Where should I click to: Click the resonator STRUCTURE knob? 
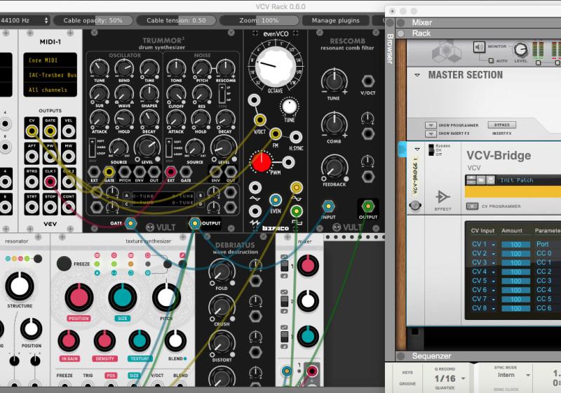20,286
